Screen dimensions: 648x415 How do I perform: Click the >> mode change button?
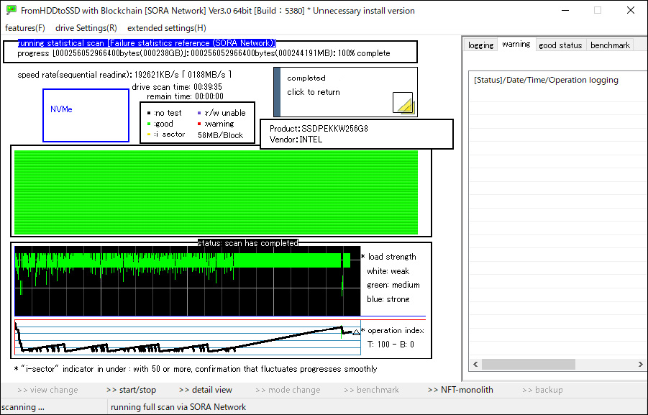[288, 390]
